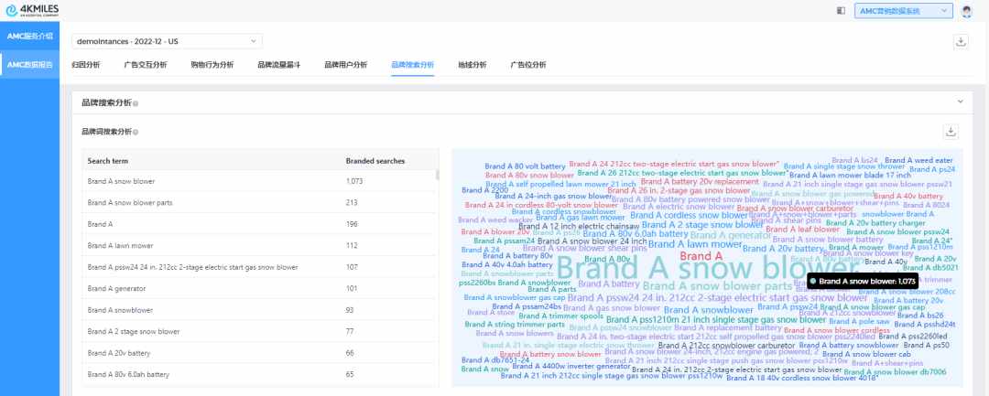Select AMC数据报告 in the sidebar
Image resolution: width=989 pixels, height=396 pixels.
point(30,65)
